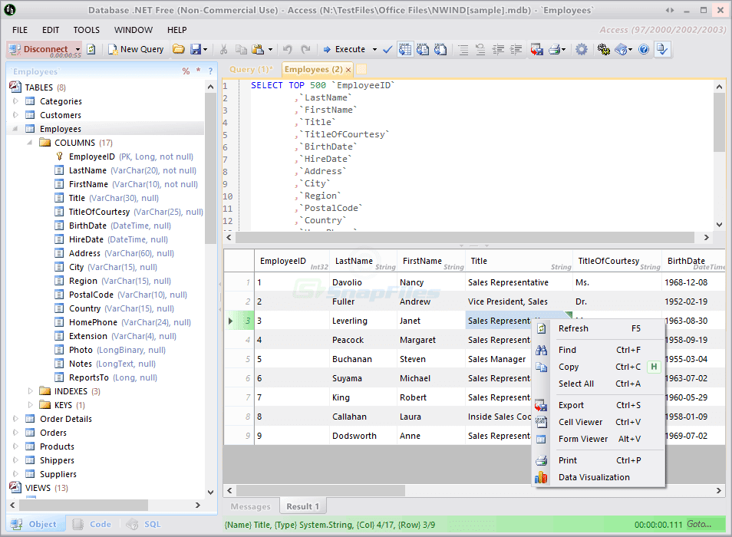Click the export results icon in toolbar
The height and width of the screenshot is (537, 732).
click(x=536, y=49)
